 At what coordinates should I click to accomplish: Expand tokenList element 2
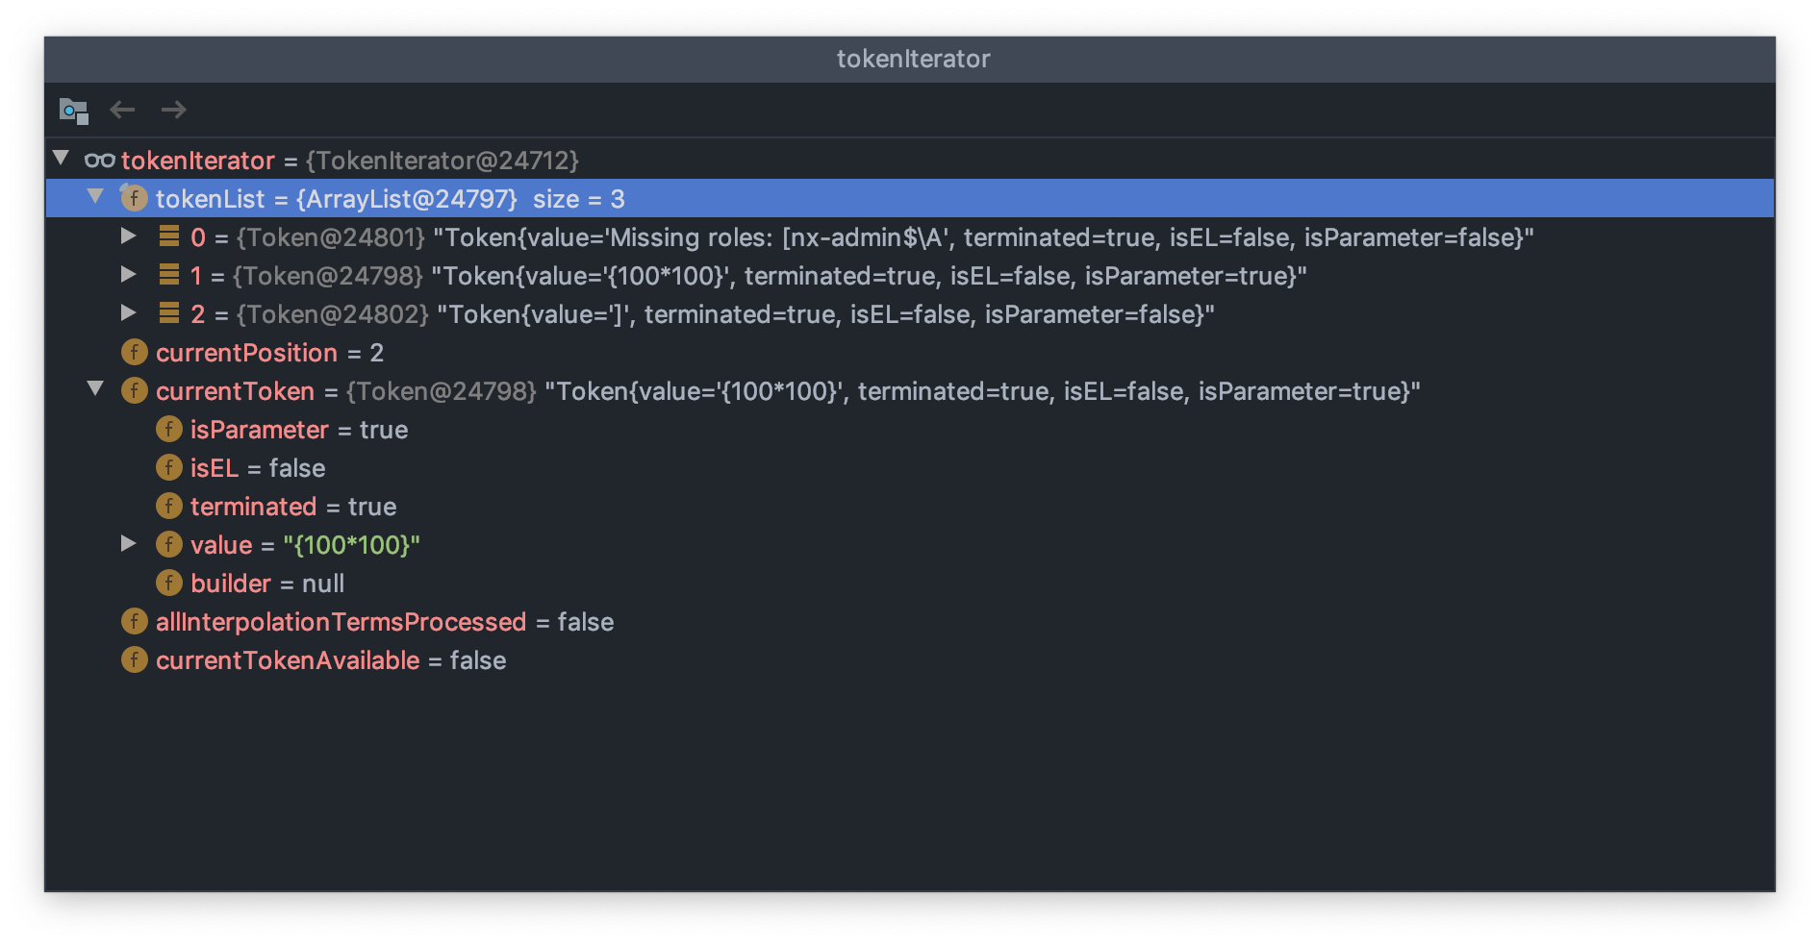pyautogui.click(x=128, y=312)
